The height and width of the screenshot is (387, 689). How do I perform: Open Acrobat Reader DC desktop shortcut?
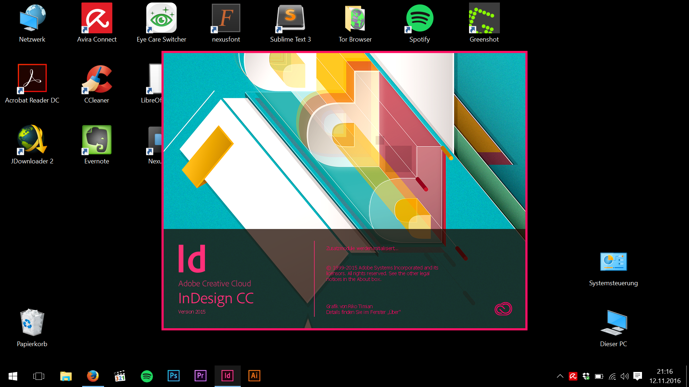tap(32, 78)
